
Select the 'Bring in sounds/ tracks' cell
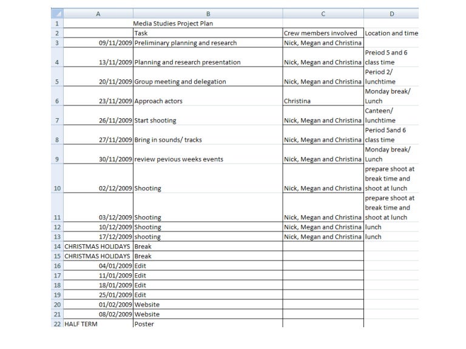[208, 140]
